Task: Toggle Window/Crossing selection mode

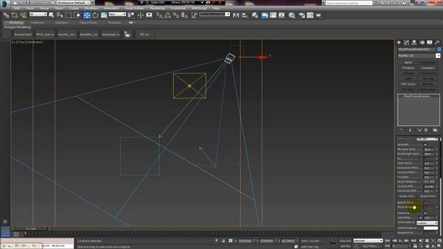Action: coord(77,15)
